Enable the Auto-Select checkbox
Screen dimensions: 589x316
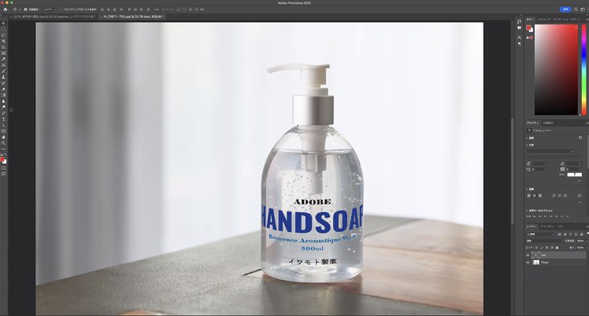tap(26, 9)
